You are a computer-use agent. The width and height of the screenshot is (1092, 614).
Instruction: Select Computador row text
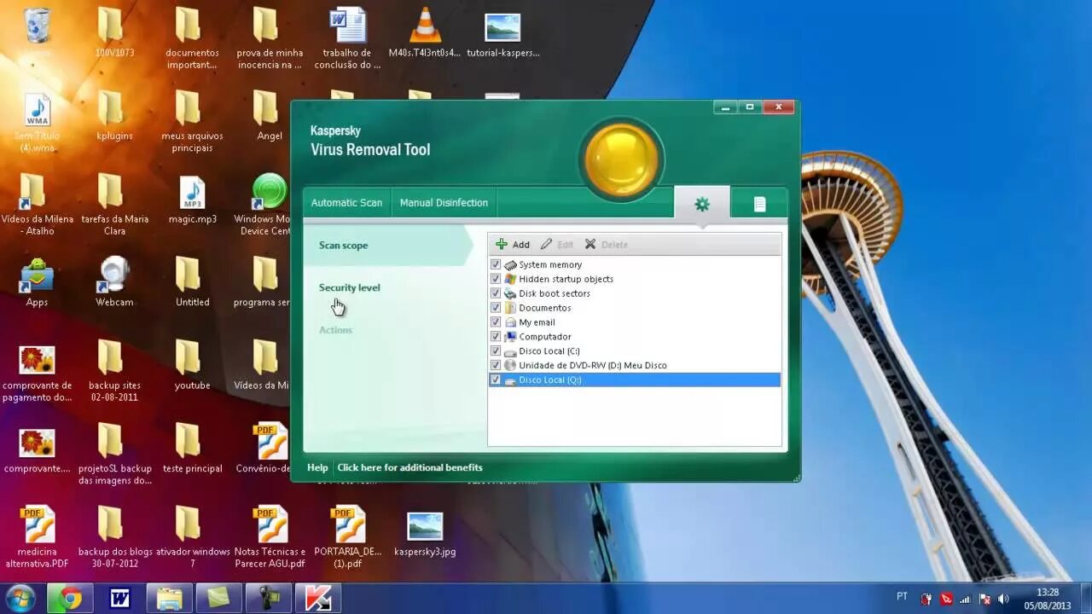click(x=545, y=337)
